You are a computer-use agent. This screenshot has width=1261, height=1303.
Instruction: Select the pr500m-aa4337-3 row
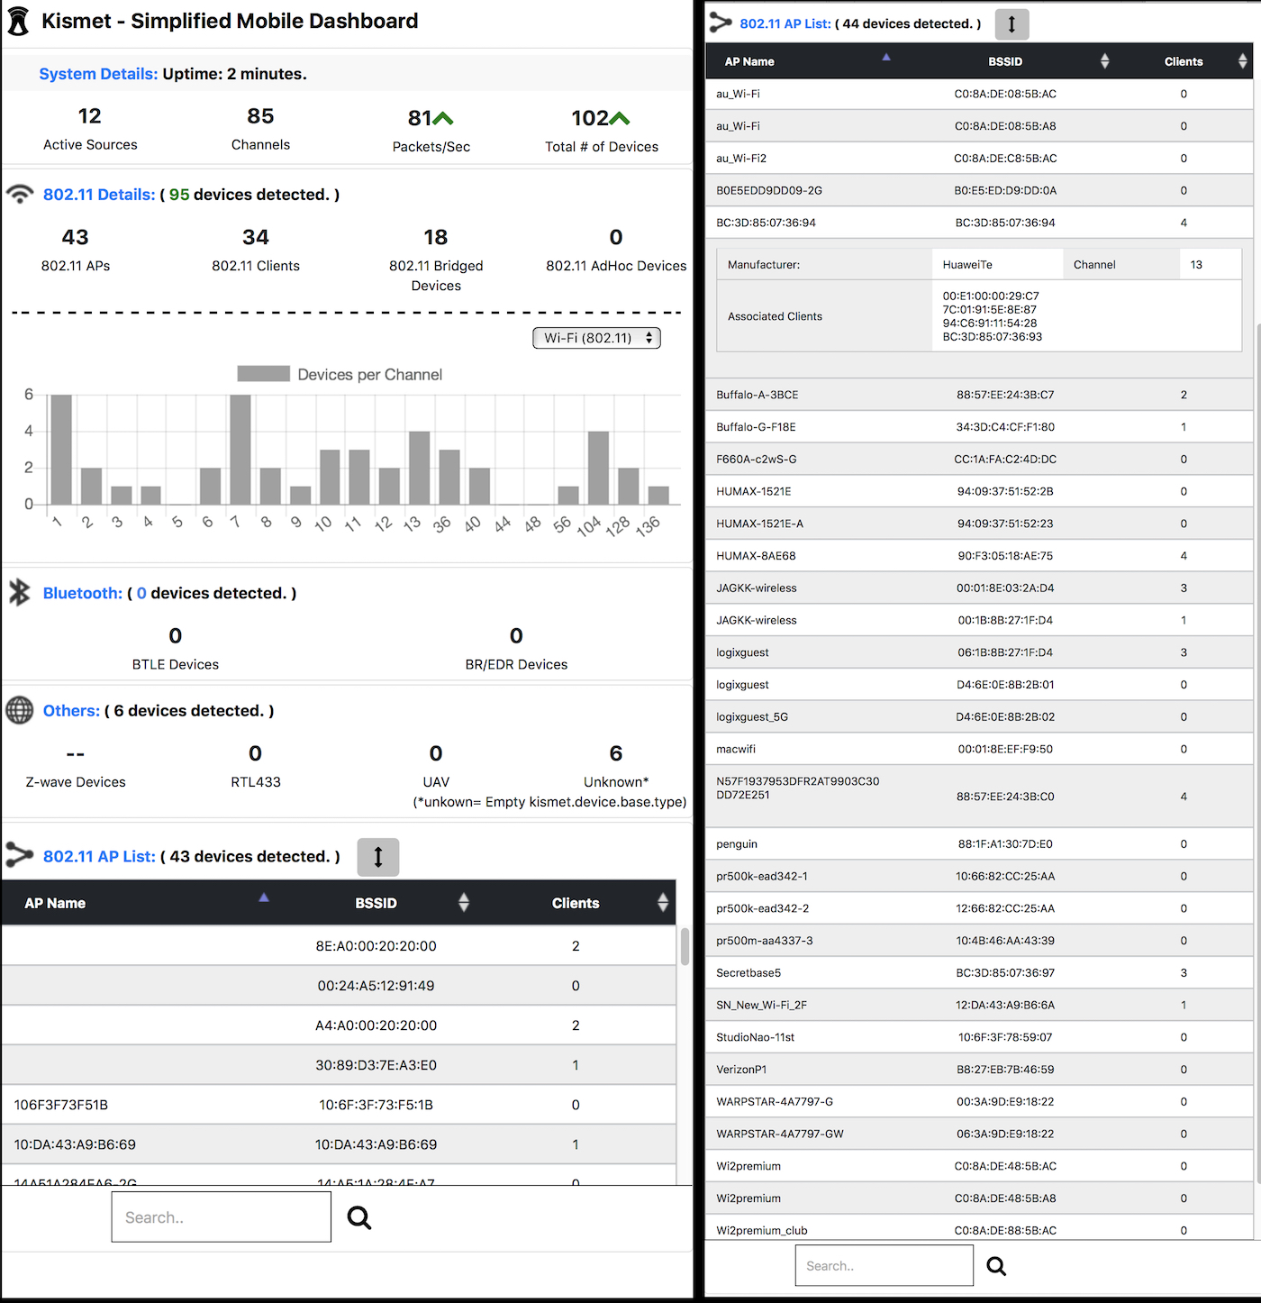pyautogui.click(x=980, y=941)
